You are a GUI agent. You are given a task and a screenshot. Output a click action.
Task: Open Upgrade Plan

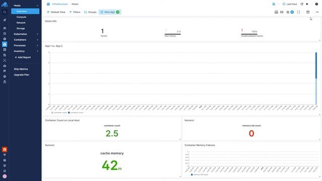[x=22, y=75]
